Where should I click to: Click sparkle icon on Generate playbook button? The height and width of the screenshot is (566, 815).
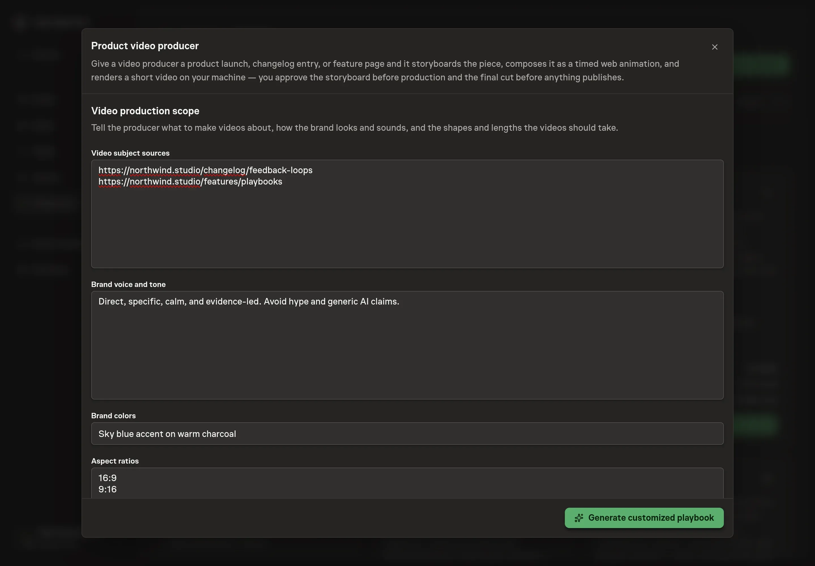[x=579, y=518]
